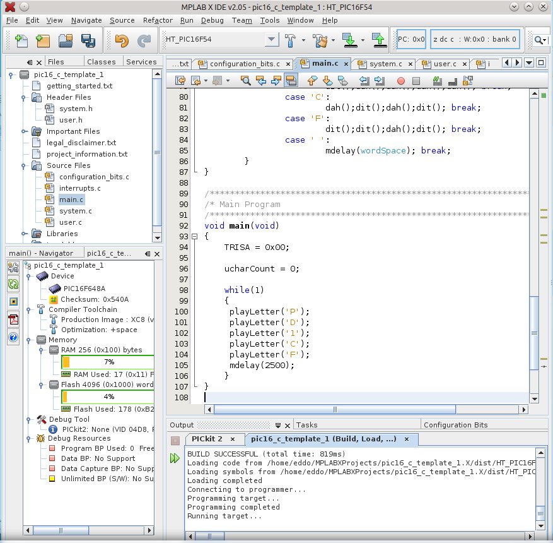Click the RAM usage 7% bar
The image size is (553, 543).
pyautogui.click(x=108, y=362)
